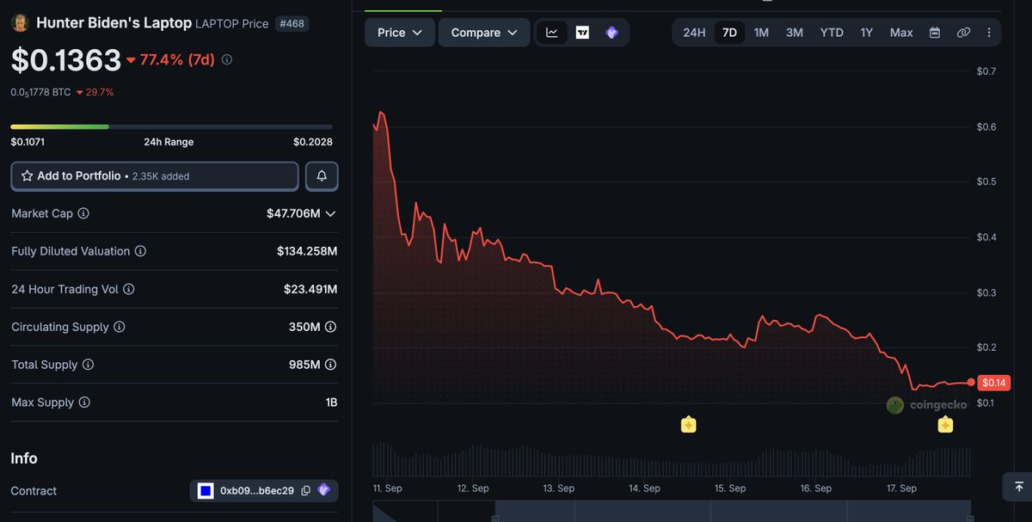Viewport: 1032px width, 522px height.
Task: Switch to the TradingView chart view
Action: [x=582, y=33]
